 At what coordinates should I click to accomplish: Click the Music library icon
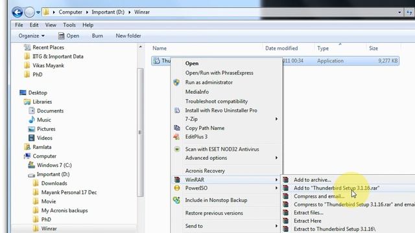[32, 120]
